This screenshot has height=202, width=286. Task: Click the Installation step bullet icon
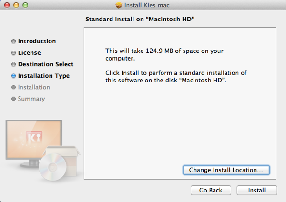[x=13, y=87]
